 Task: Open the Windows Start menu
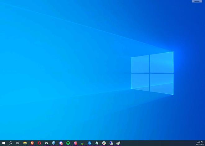pos(3,143)
